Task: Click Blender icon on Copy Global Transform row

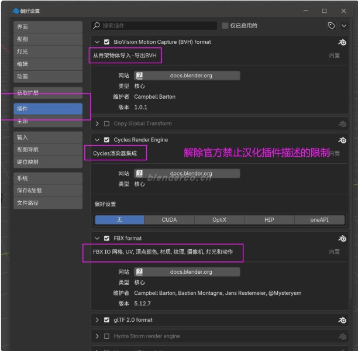Action: click(x=342, y=124)
